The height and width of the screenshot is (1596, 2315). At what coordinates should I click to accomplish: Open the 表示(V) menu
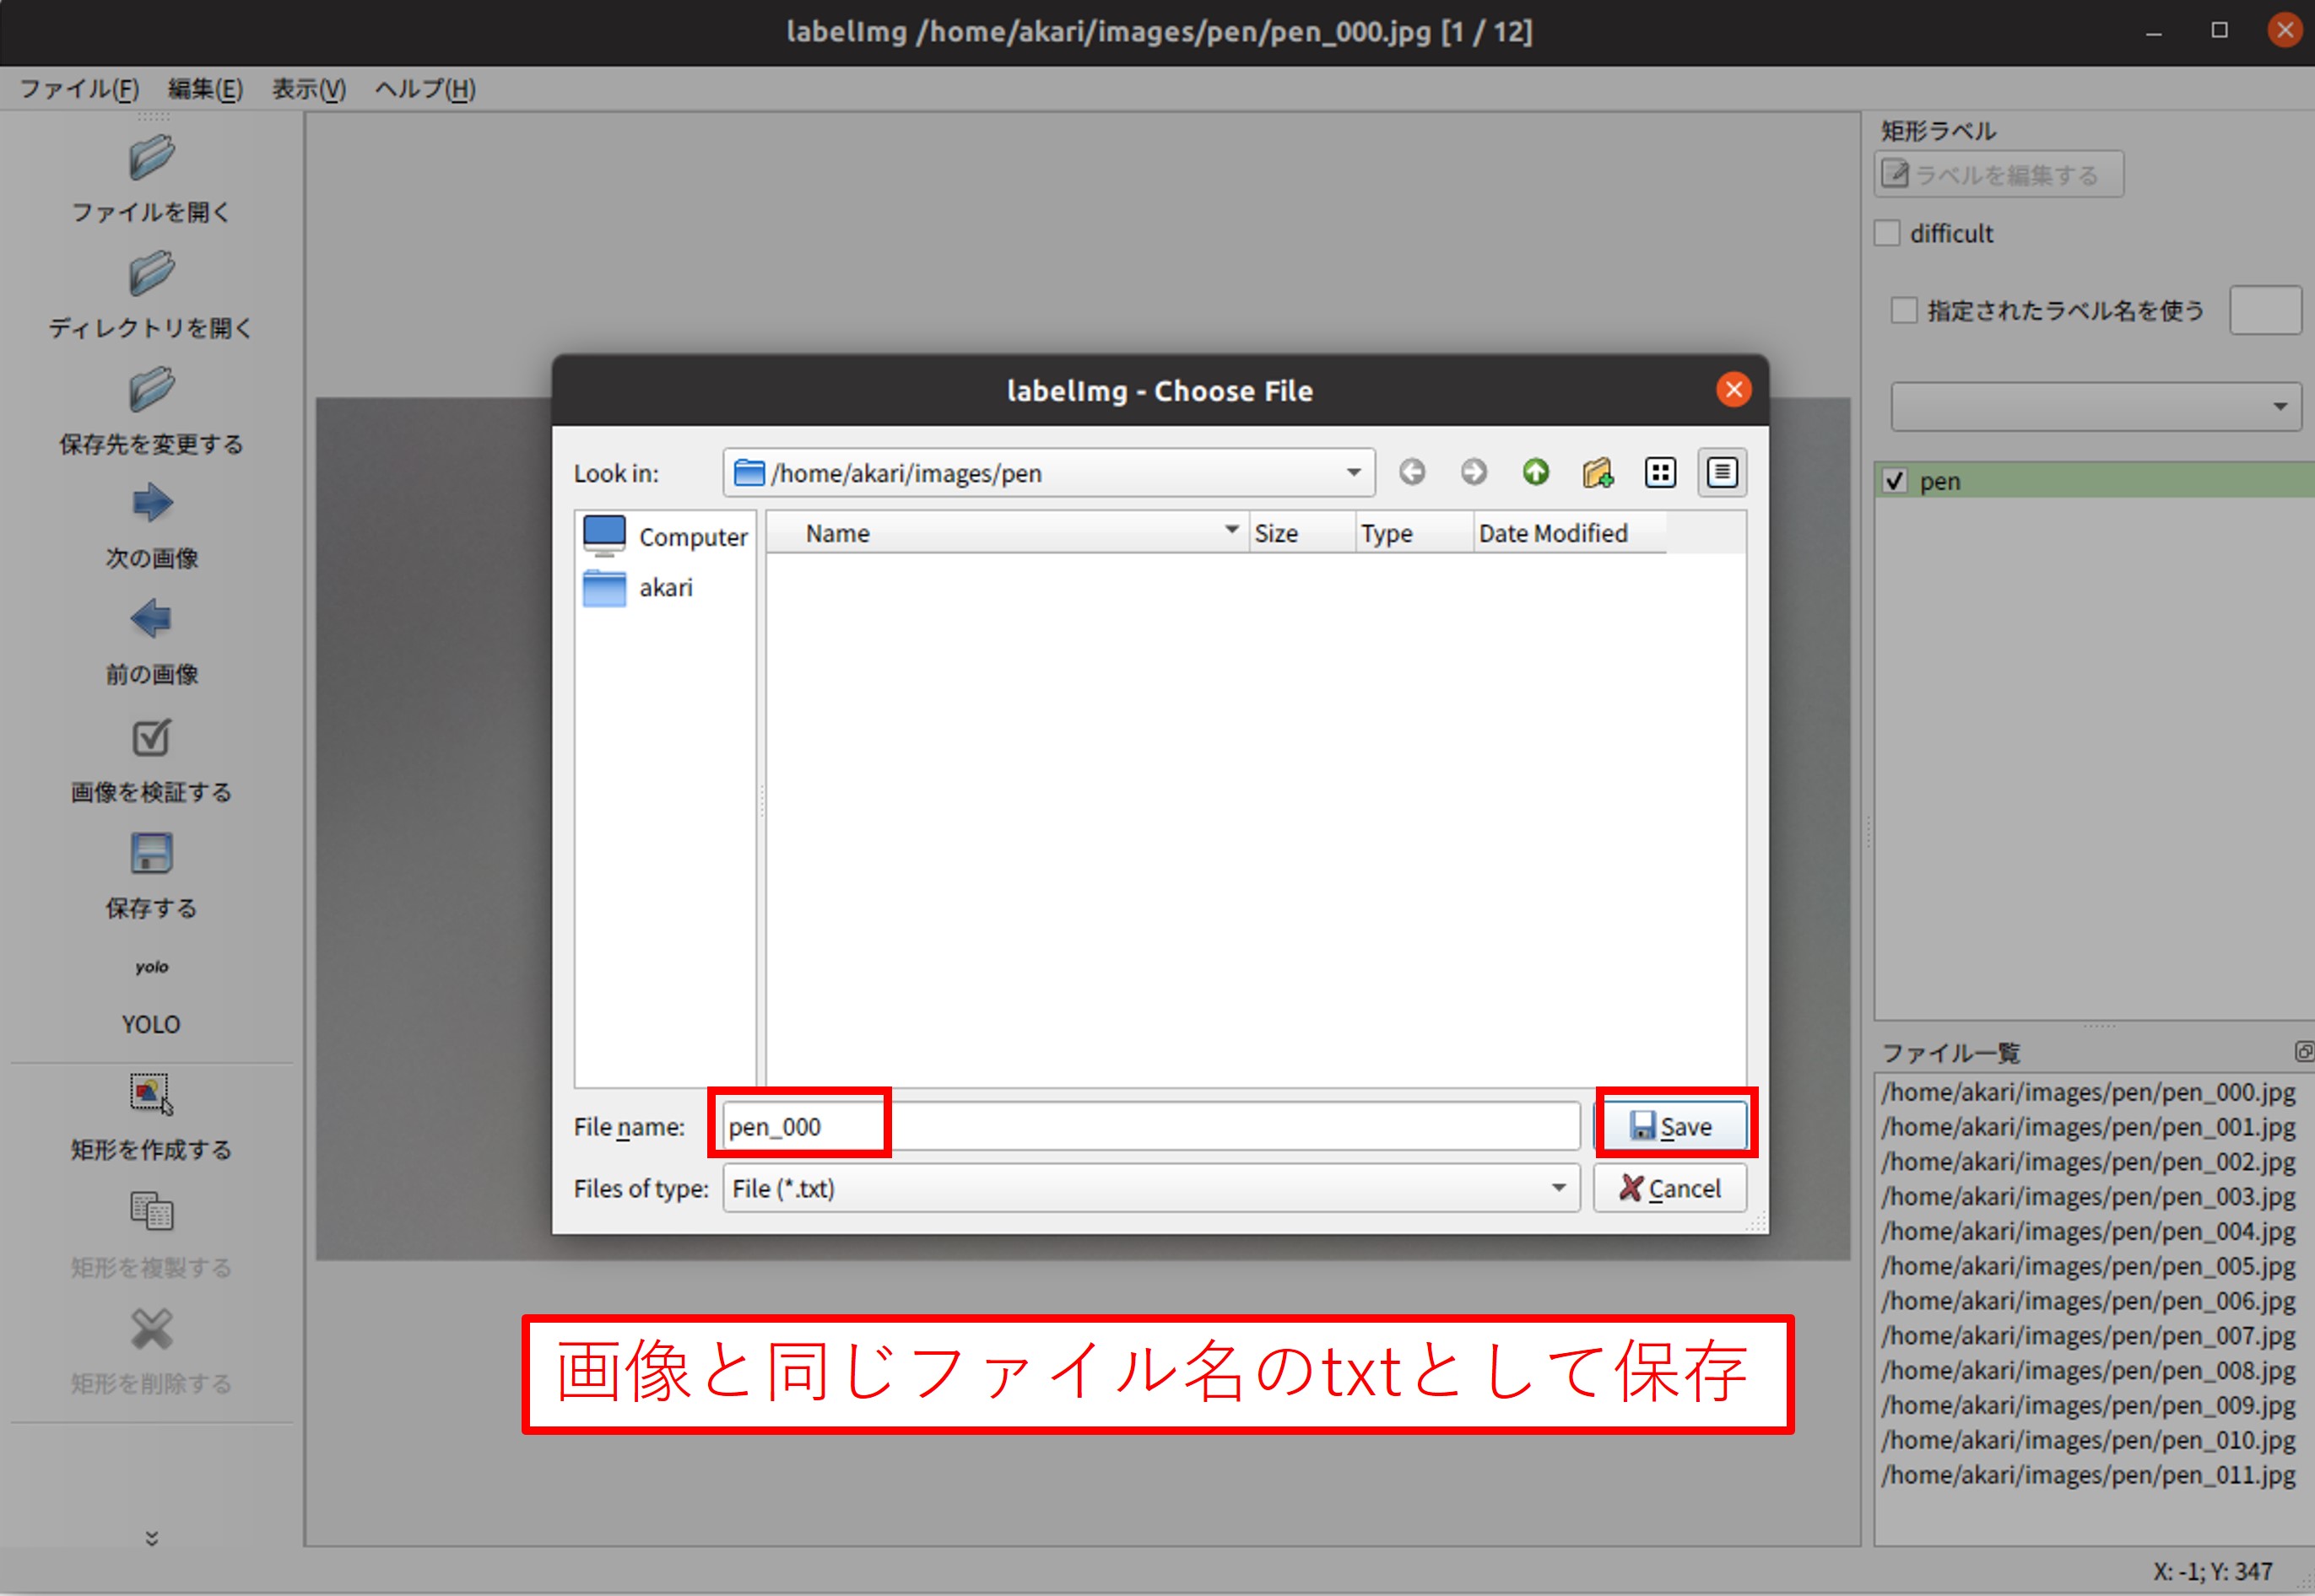[x=308, y=89]
